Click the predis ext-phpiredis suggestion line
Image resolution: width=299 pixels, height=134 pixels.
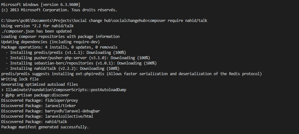coord(131,74)
